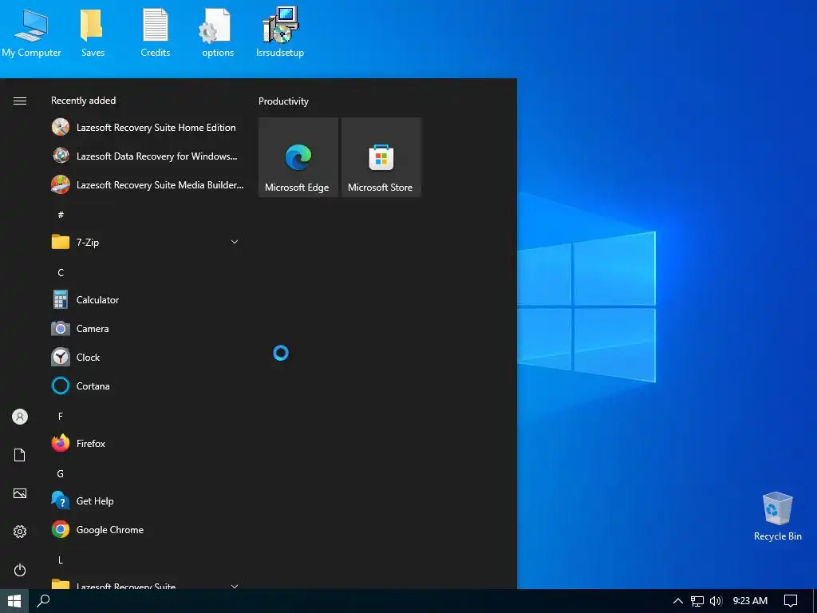This screenshot has height=613, width=817.
Task: Open Pictures from Start sidebar
Action: [20, 493]
